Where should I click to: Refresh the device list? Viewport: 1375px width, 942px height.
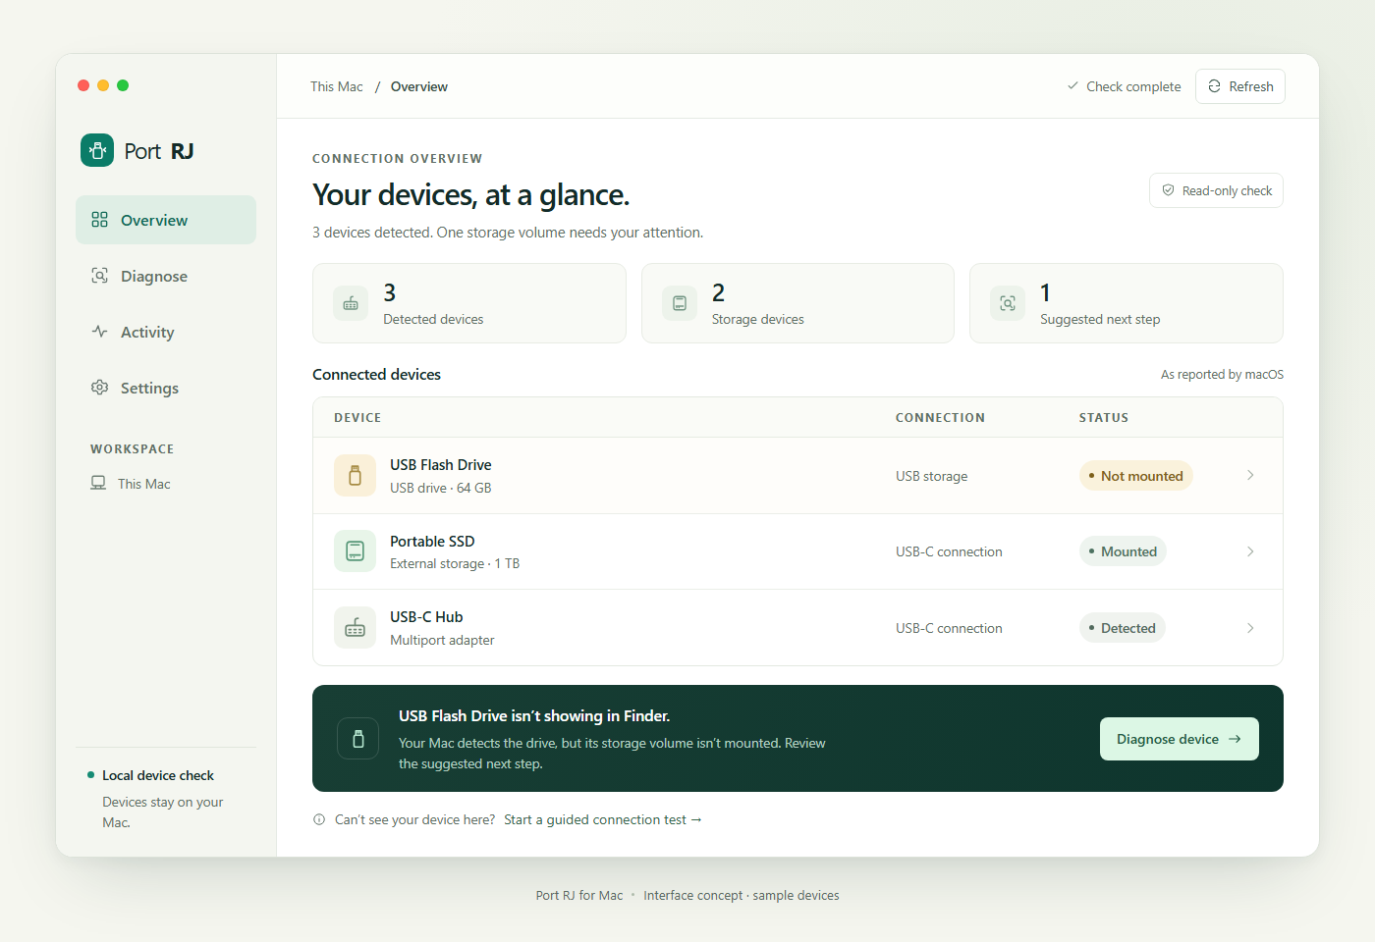coord(1240,86)
